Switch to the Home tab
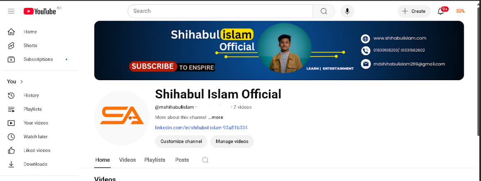The height and width of the screenshot is (181, 481). 102,160
